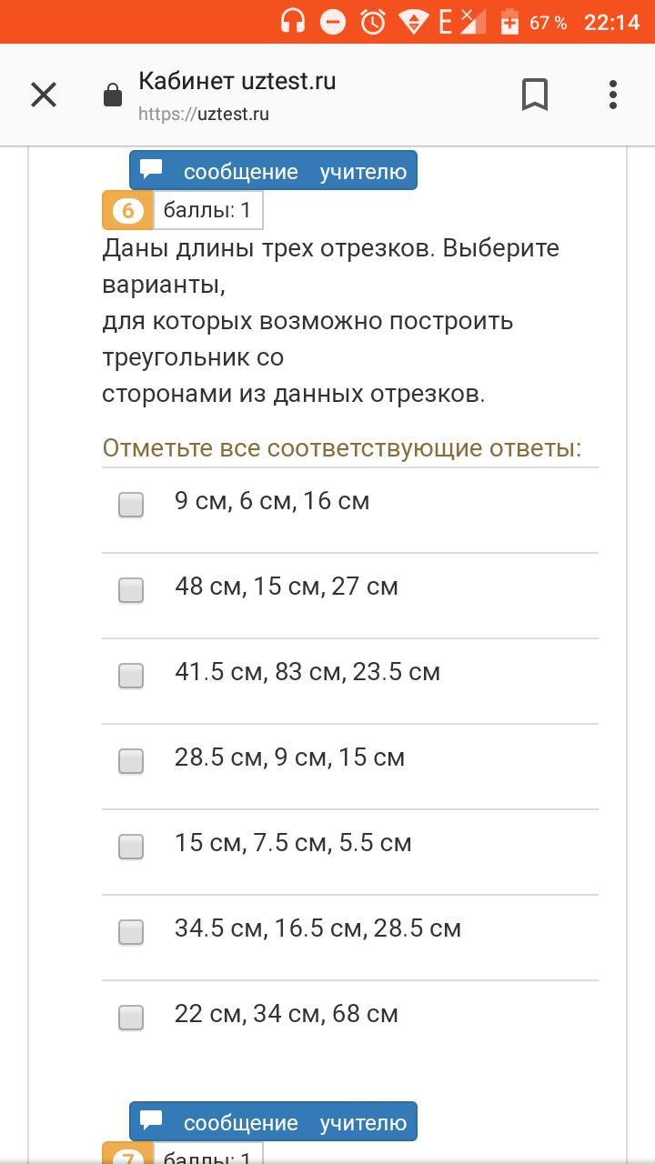The height and width of the screenshot is (1164, 655).
Task: Mark the "15 см, 7.5 см, 5.5 см" checkbox
Action: [131, 847]
